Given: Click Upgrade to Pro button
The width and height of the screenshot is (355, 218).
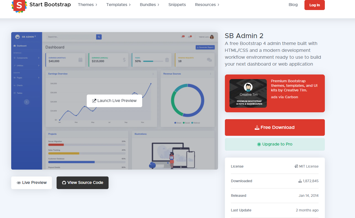Looking at the screenshot, I should coord(275,144).
